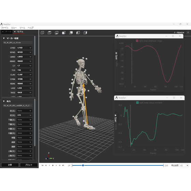Collapse the マーカー位置 section
The image size is (191, 191).
point(4,38)
